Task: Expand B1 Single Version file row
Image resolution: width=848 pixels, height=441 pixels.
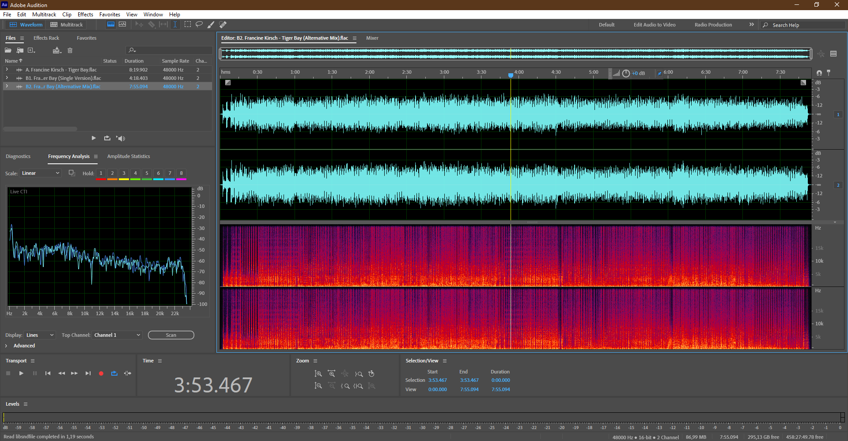Action: point(7,78)
